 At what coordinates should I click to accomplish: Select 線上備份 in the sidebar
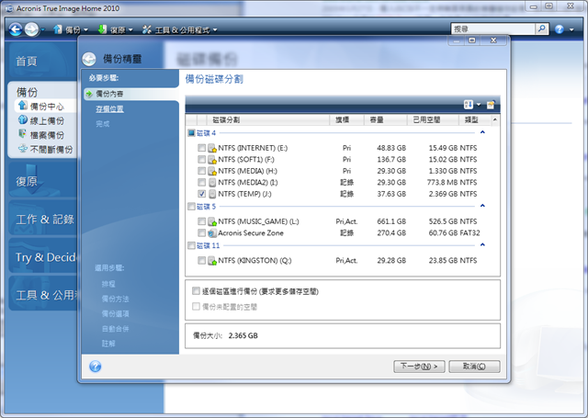pos(47,120)
